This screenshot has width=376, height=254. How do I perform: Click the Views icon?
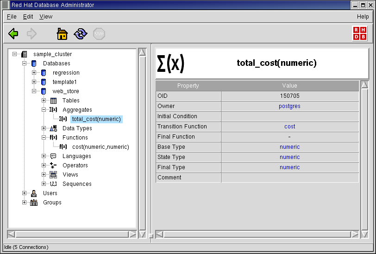pyautogui.click(x=53, y=175)
